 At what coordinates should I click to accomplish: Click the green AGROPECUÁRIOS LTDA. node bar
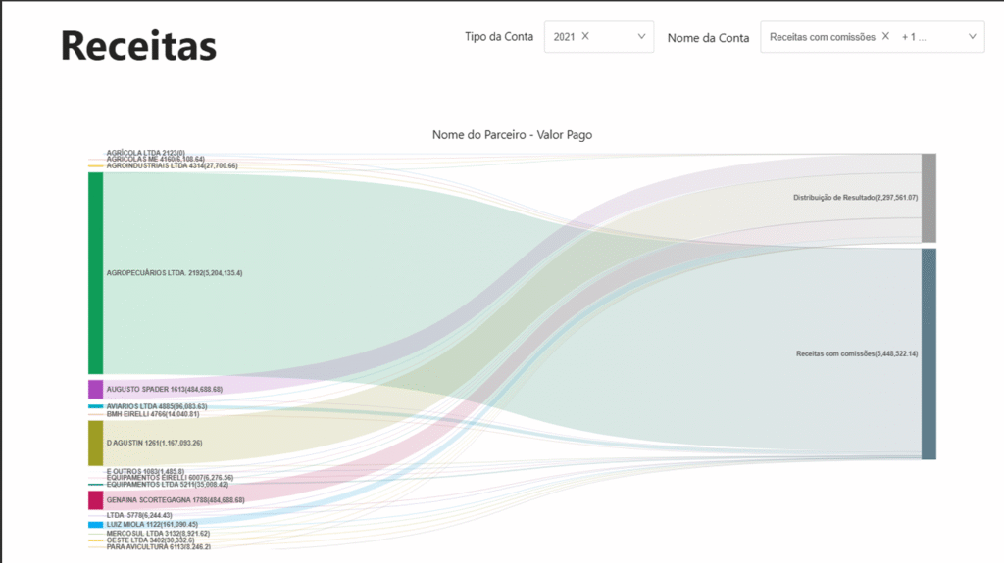95,272
